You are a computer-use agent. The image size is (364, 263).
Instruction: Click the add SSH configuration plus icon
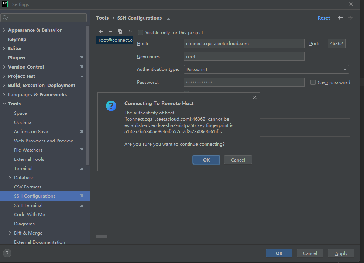click(x=101, y=31)
